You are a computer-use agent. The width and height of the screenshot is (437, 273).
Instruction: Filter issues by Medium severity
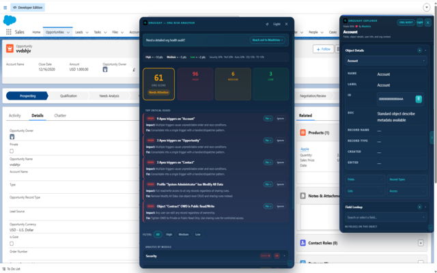click(x=184, y=235)
